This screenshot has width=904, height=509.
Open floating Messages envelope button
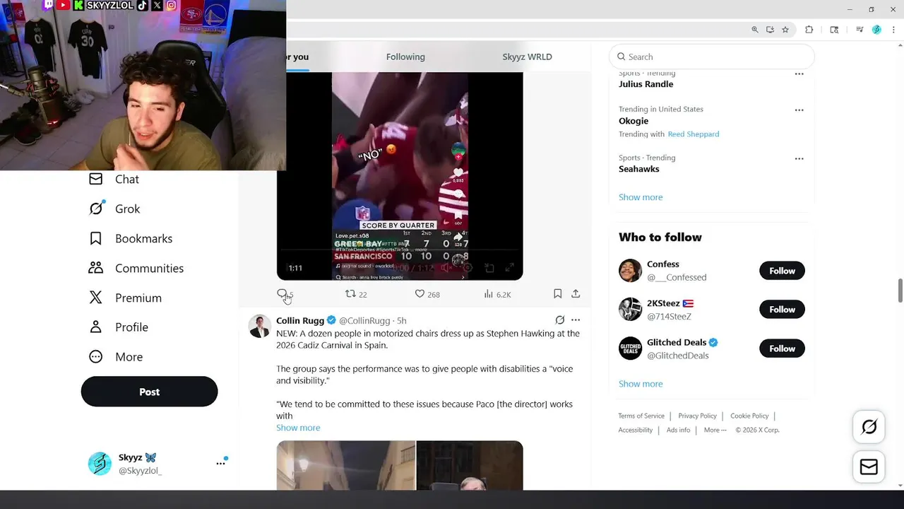[869, 467]
